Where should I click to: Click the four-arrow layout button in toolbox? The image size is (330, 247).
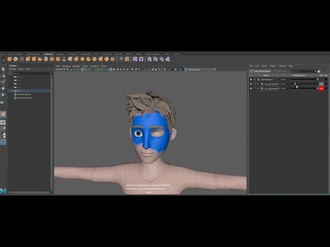point(3,122)
